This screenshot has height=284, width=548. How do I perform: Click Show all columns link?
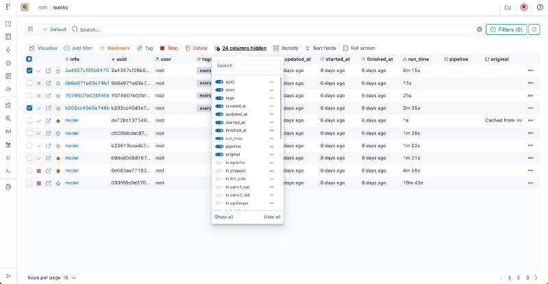click(224, 217)
